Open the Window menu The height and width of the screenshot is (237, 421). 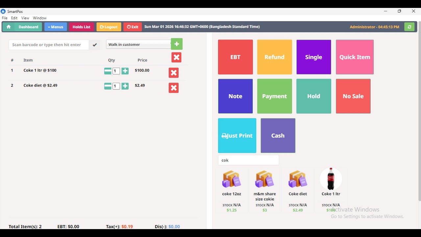tap(40, 18)
